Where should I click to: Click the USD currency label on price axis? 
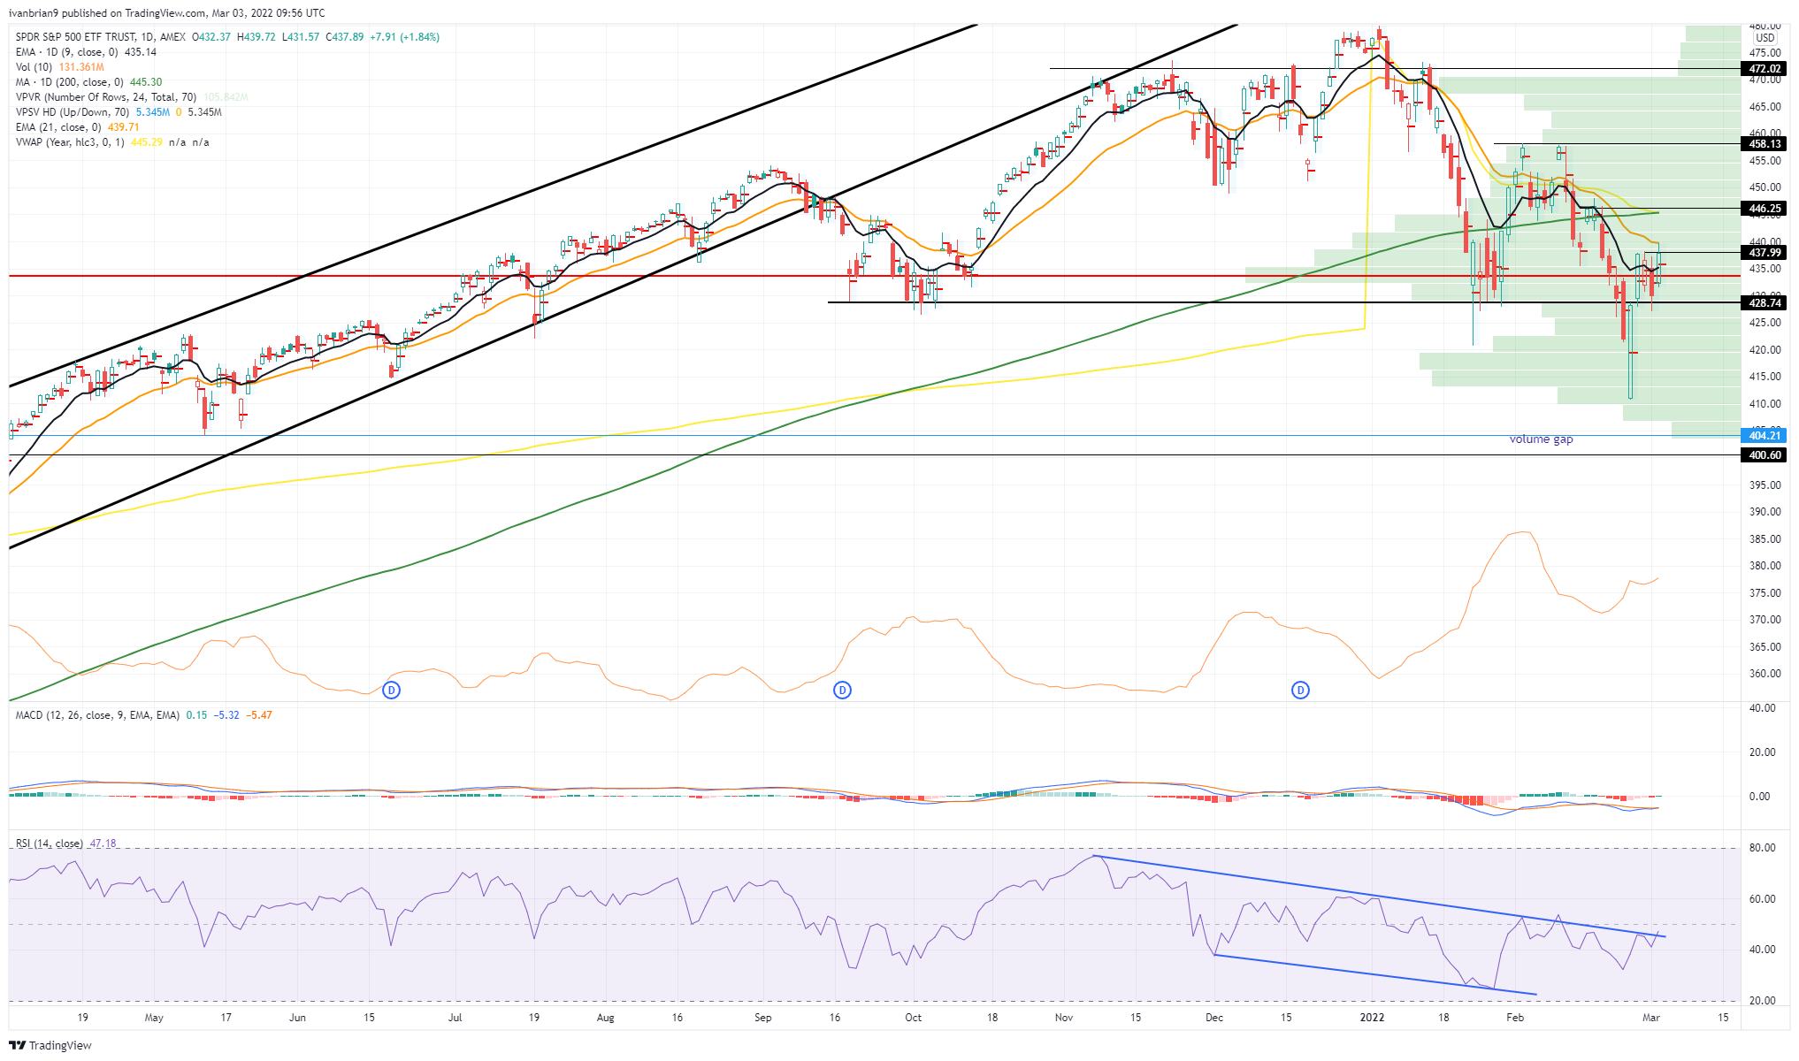[x=1765, y=38]
